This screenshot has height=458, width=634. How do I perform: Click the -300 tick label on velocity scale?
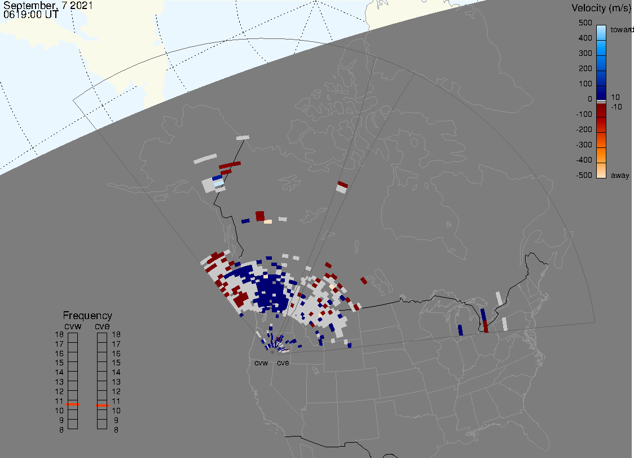point(584,145)
